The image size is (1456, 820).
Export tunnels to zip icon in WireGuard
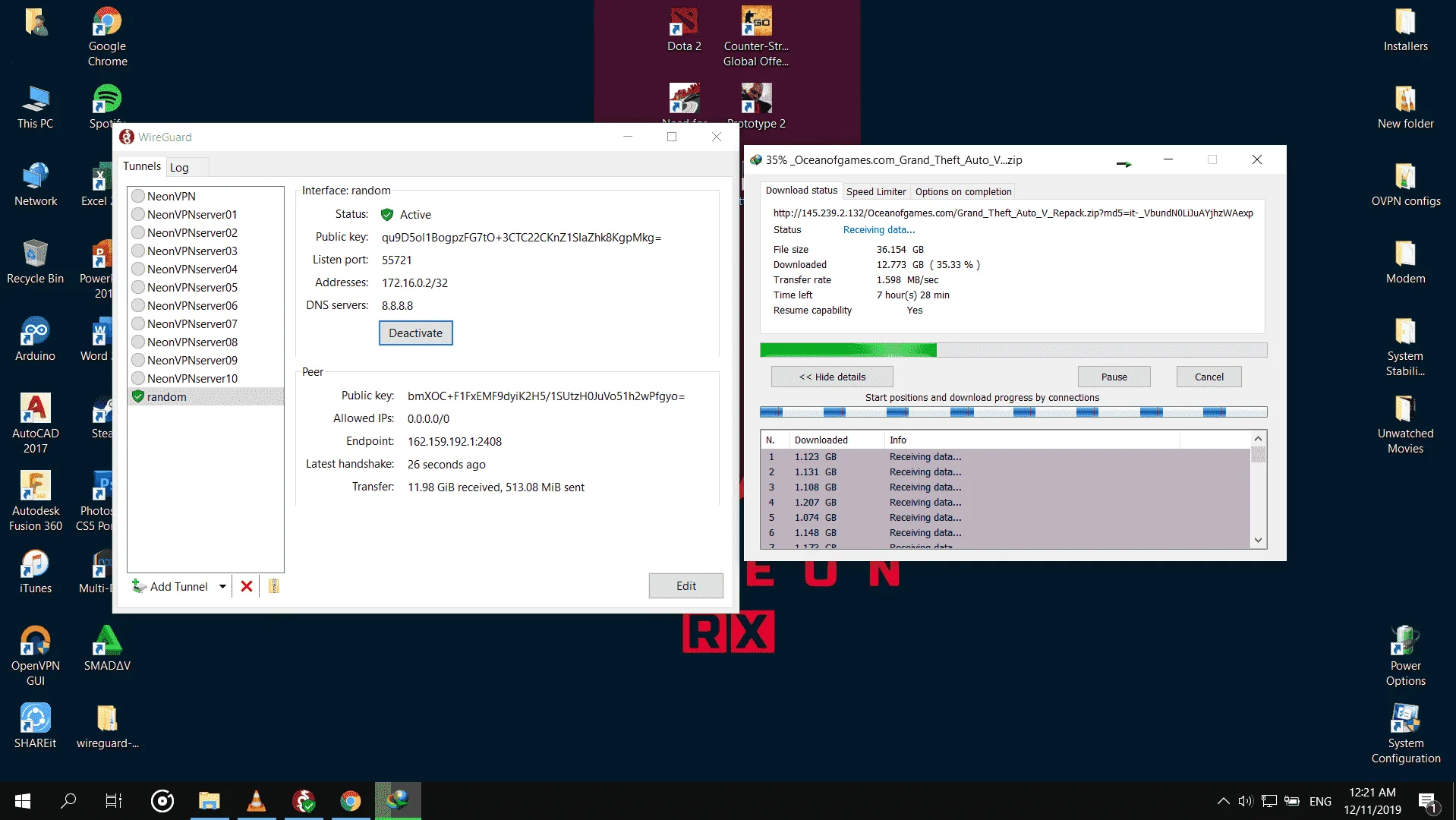coord(274,586)
